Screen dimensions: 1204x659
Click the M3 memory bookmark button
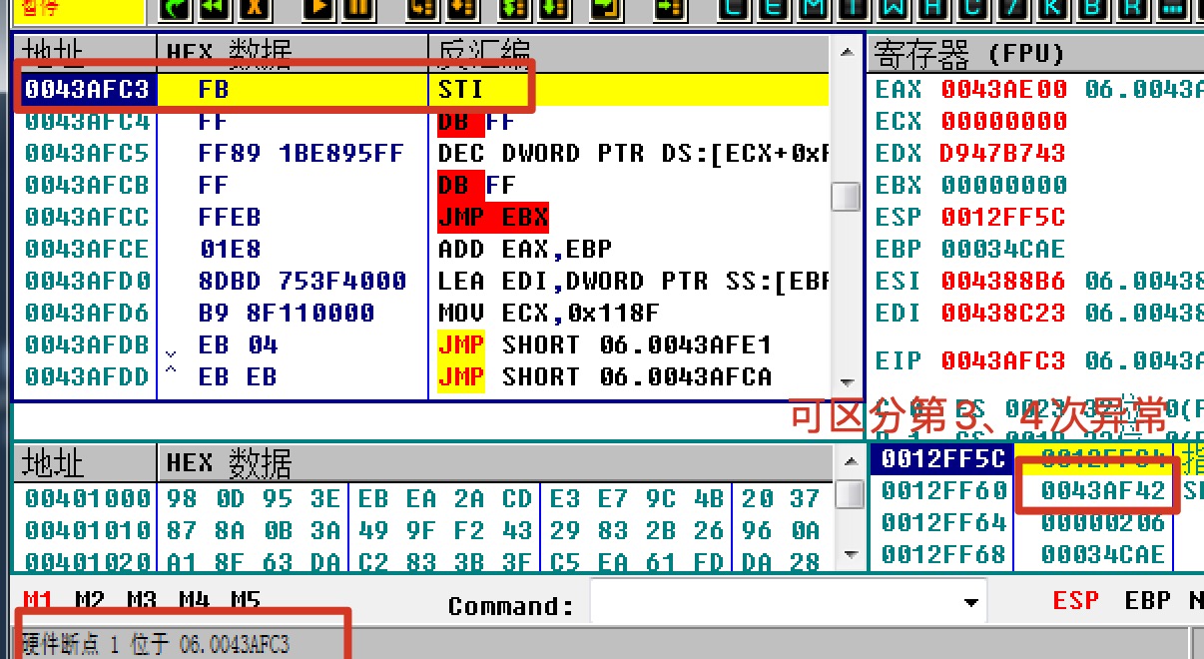click(142, 601)
